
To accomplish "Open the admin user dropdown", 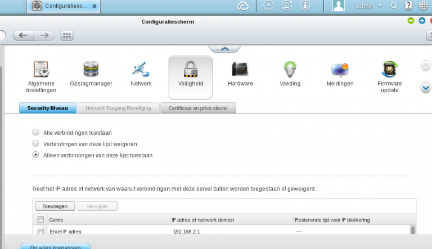I will point(368,6).
